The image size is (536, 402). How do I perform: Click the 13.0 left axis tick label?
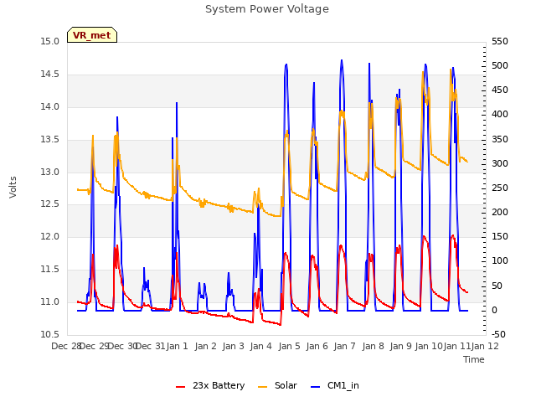50,172
